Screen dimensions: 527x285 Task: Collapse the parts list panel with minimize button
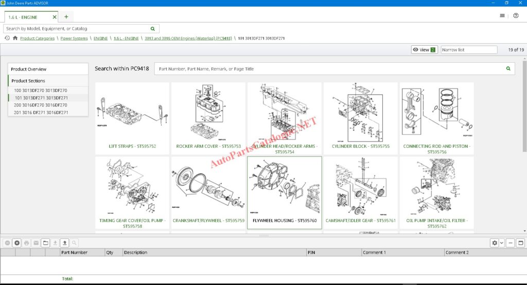[510, 243]
